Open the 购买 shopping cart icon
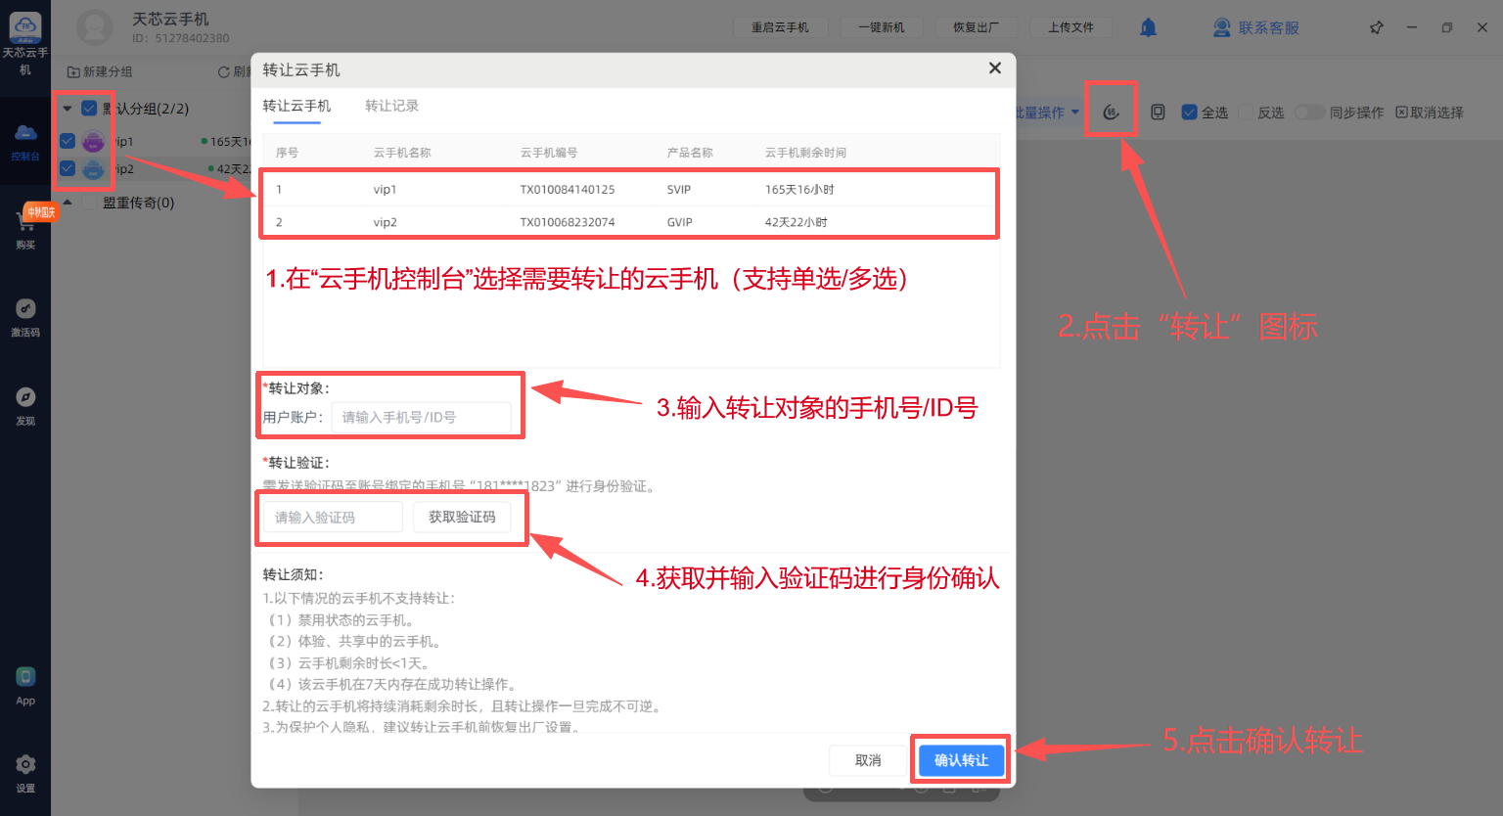 (25, 229)
